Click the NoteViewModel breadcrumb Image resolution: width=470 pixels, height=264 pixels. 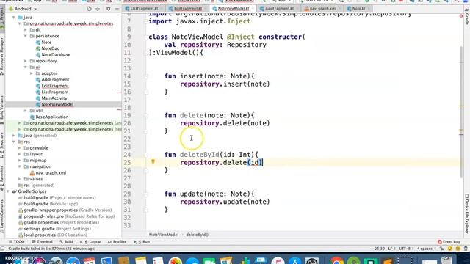164,235
